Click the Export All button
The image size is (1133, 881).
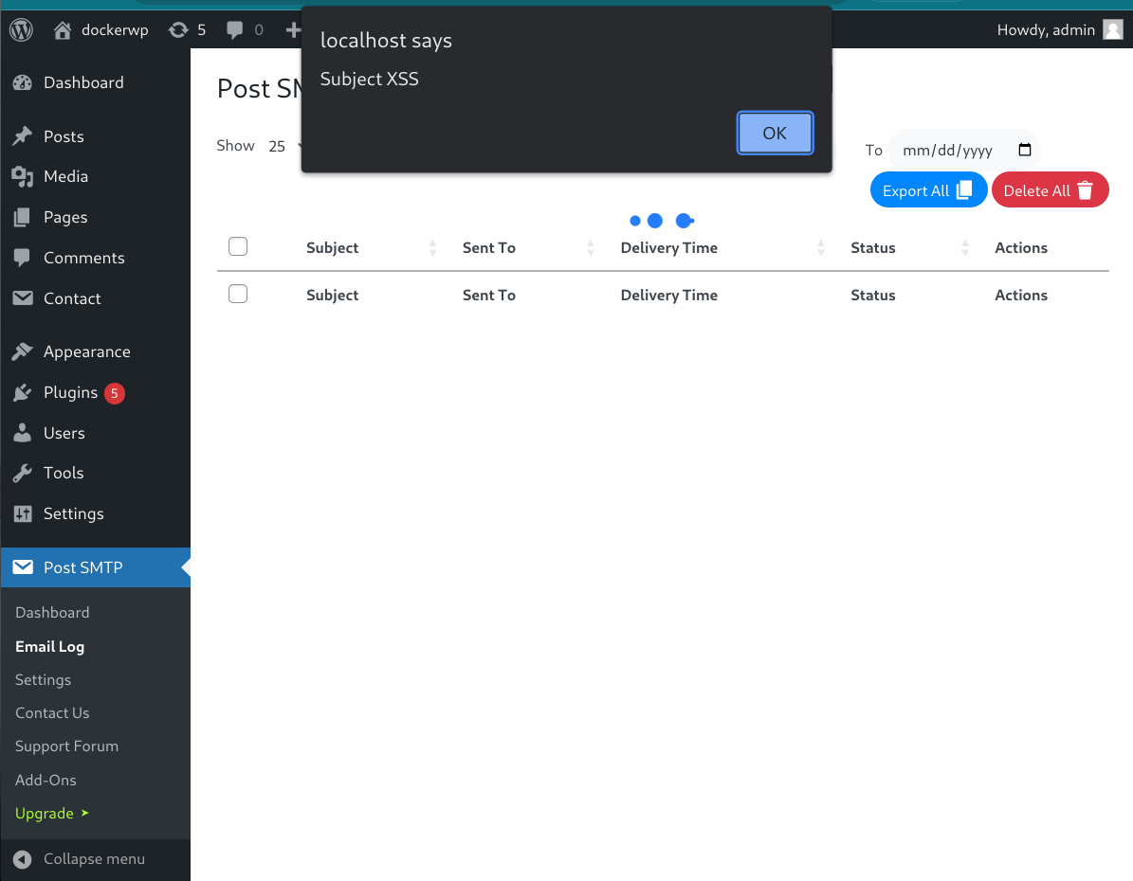[x=928, y=190]
